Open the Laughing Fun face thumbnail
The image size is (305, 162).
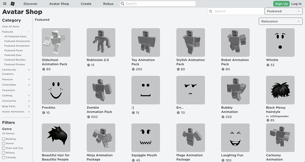pos(235,138)
